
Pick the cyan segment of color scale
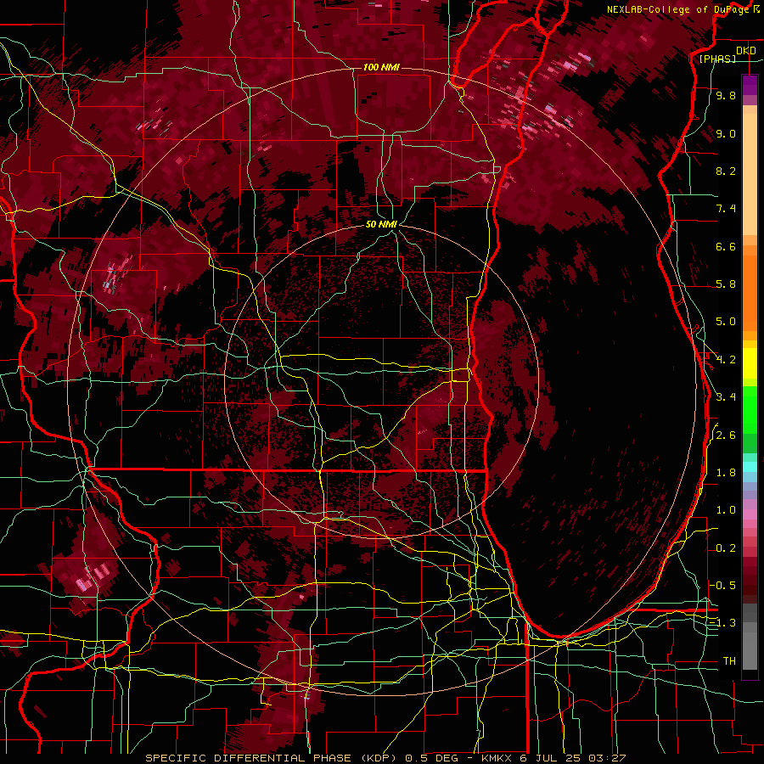tap(750, 467)
